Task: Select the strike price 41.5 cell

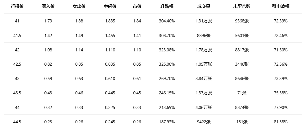Action: click(17, 36)
